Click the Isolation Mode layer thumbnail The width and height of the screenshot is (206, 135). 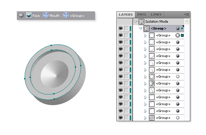141,22
